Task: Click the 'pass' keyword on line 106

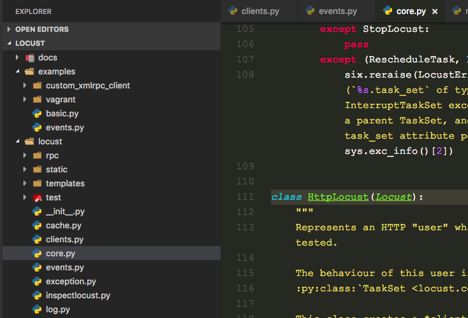Action: point(356,45)
